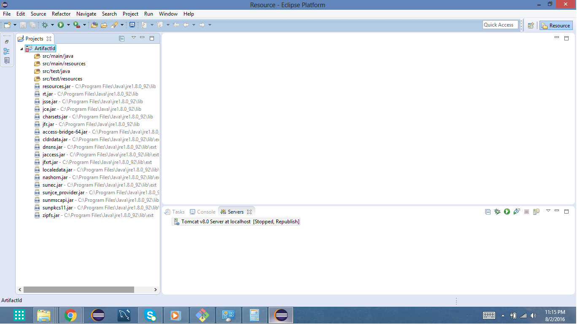Open Chrome from the Windows taskbar

pos(70,315)
